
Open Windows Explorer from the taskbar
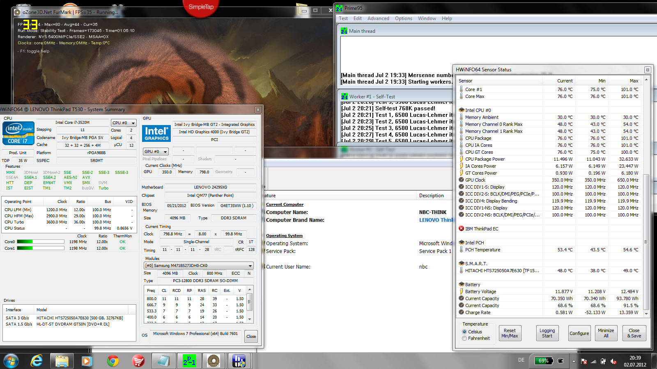coord(62,361)
